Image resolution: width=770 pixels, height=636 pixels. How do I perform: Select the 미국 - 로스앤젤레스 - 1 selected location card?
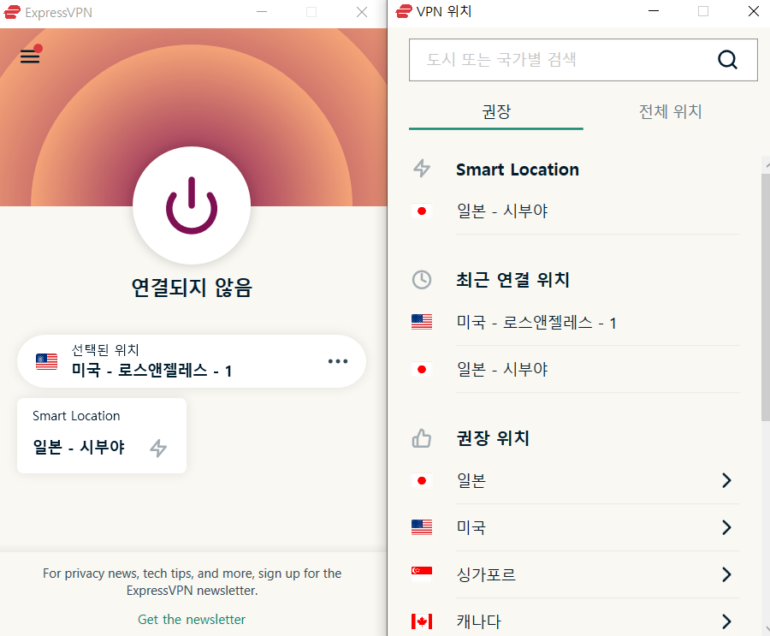click(x=192, y=361)
